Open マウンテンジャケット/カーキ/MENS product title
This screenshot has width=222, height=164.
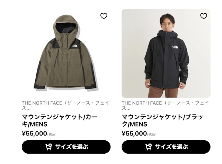pyautogui.click(x=60, y=121)
